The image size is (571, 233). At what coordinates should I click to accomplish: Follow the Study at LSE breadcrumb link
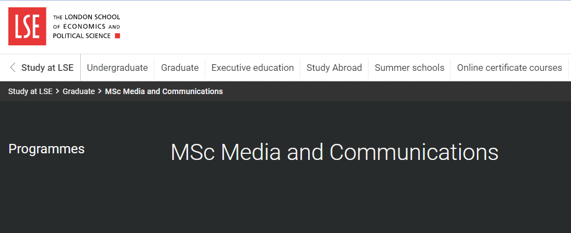coord(30,91)
